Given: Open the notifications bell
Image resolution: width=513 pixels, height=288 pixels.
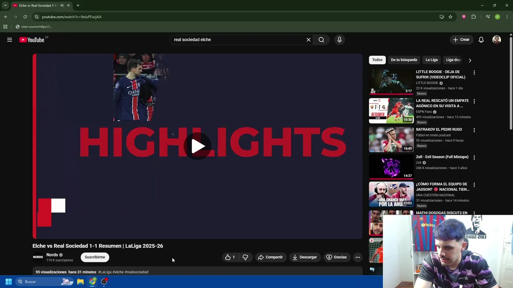Looking at the screenshot, I should tap(481, 40).
